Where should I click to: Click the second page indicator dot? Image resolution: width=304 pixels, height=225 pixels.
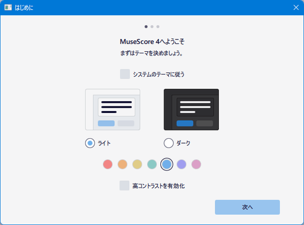[x=152, y=27]
